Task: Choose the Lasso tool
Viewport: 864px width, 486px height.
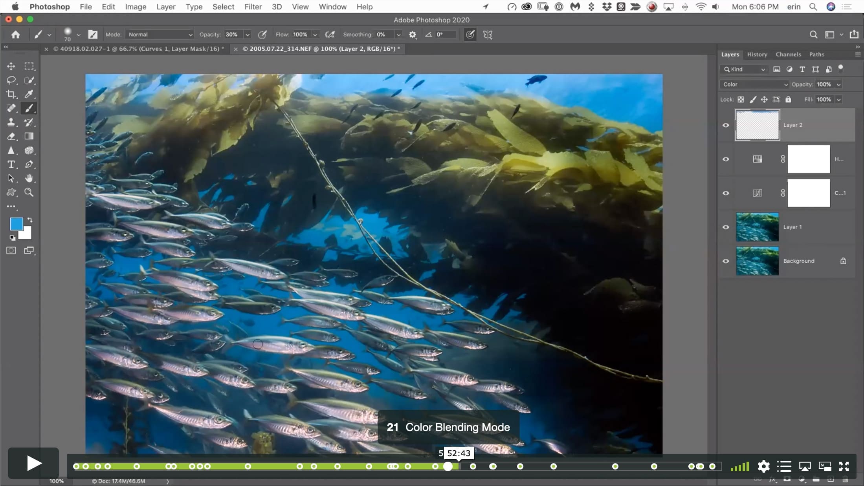Action: coord(11,80)
